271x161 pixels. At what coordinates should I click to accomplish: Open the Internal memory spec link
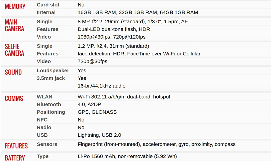(46, 12)
